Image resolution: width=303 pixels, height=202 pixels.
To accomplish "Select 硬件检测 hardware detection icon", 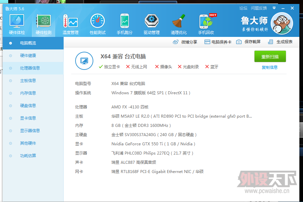I will coord(44,21).
